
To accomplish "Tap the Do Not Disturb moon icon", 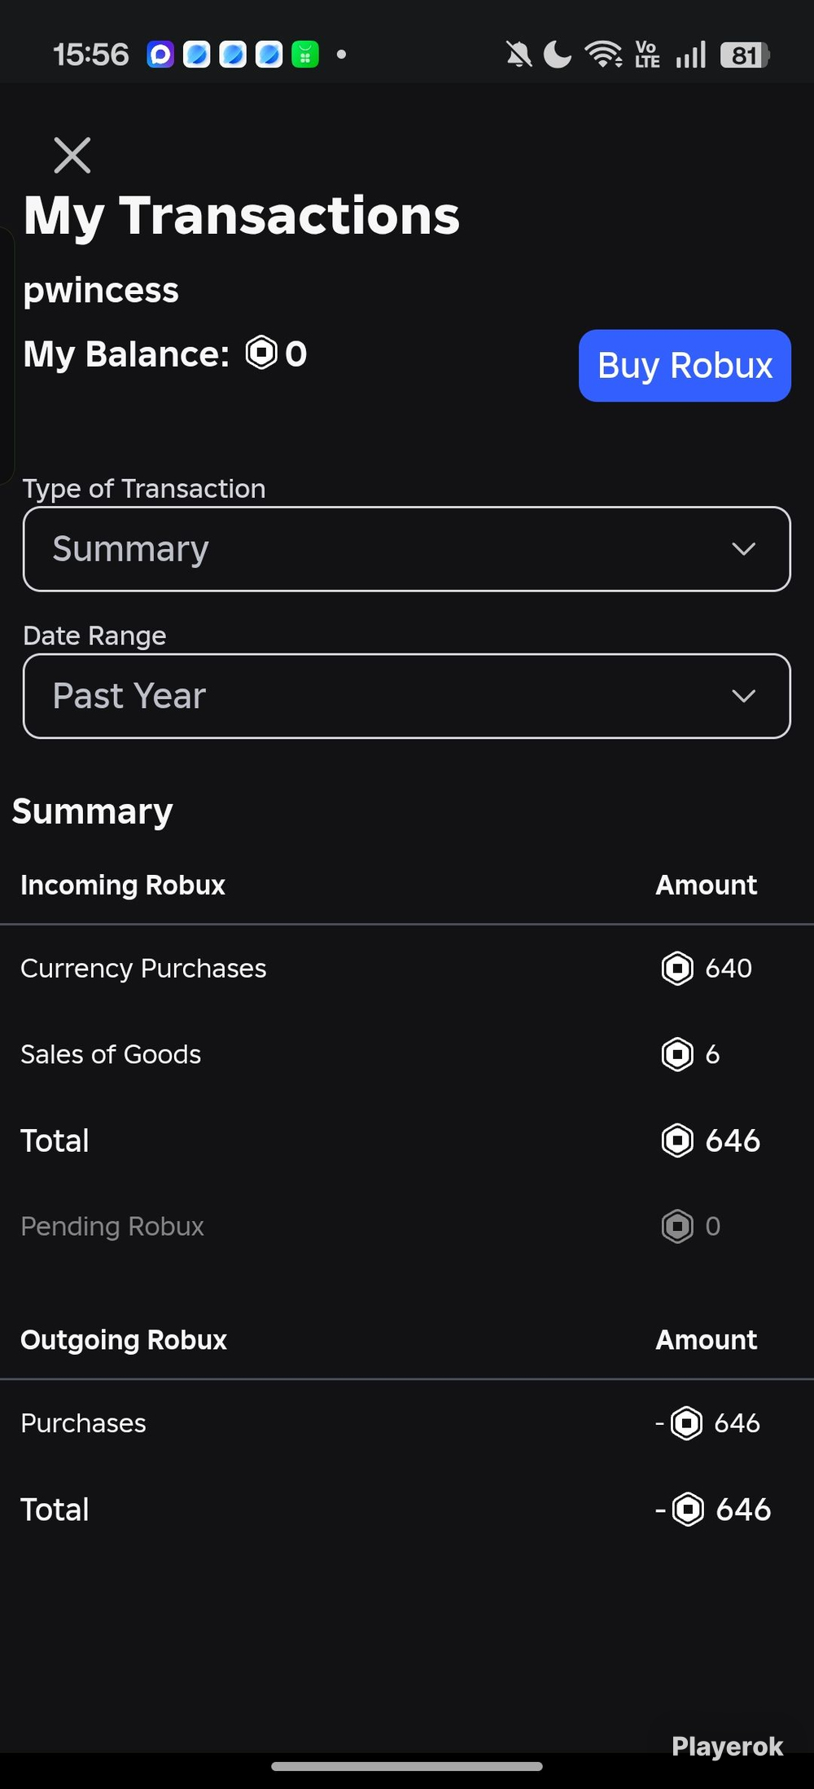I will [557, 55].
